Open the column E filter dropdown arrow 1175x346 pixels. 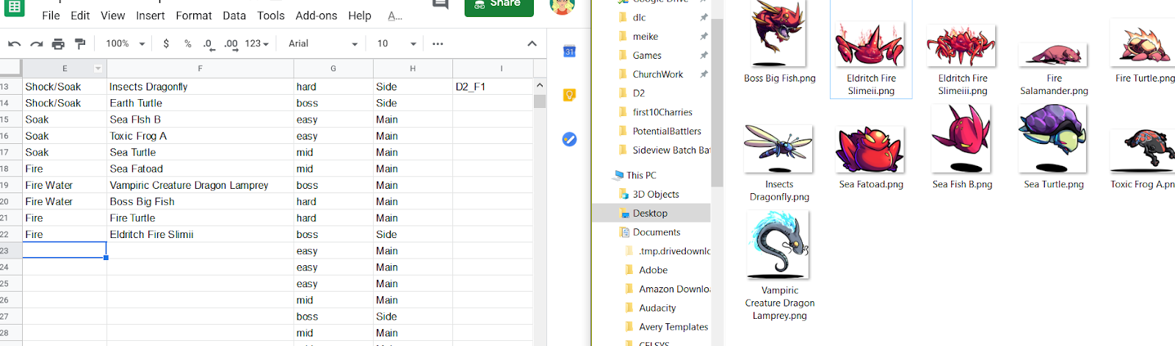[x=98, y=68]
